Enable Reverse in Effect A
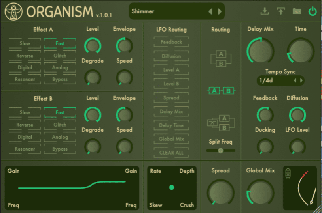The image size is (322, 213). point(25,56)
